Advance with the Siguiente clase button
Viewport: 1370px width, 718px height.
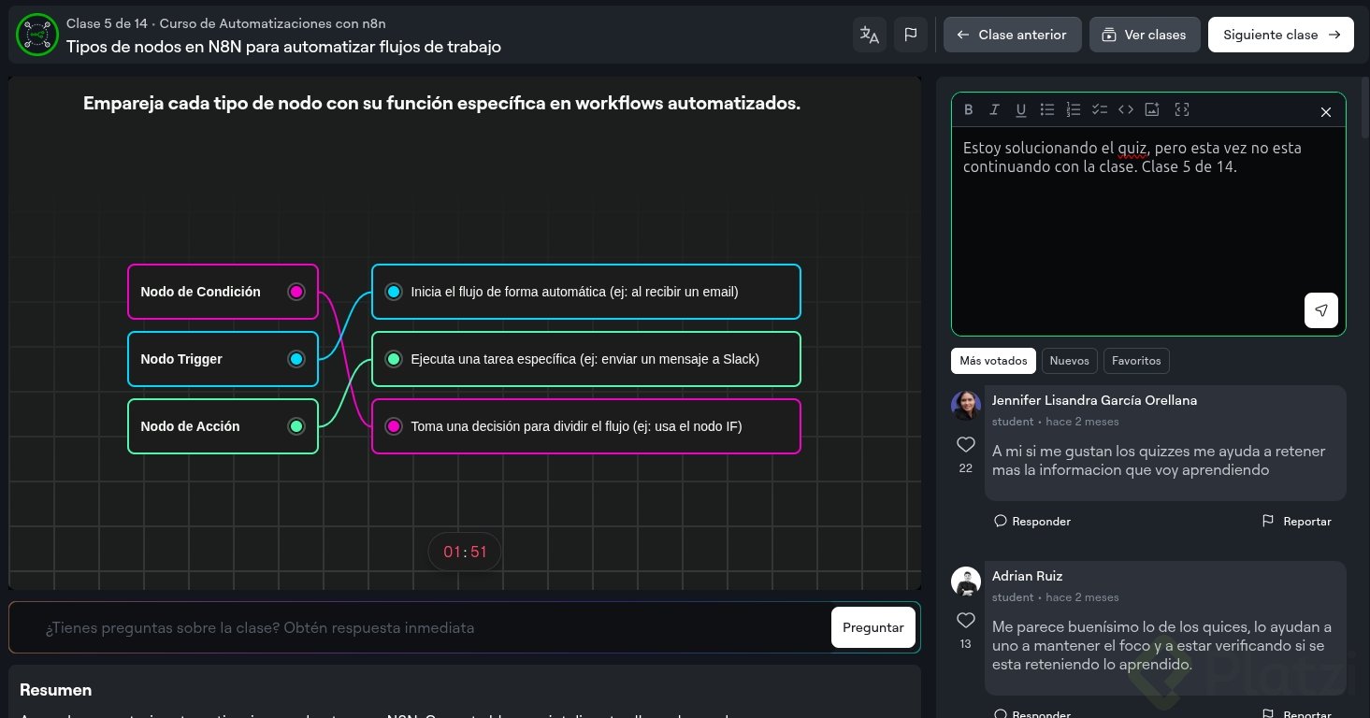coord(1281,35)
